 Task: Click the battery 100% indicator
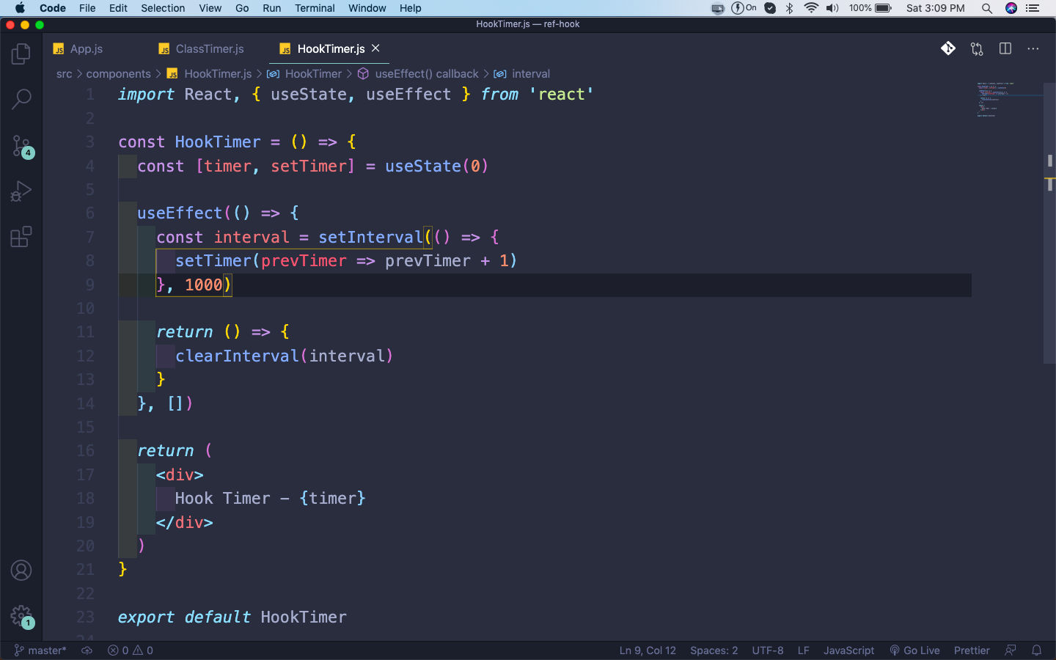870,8
